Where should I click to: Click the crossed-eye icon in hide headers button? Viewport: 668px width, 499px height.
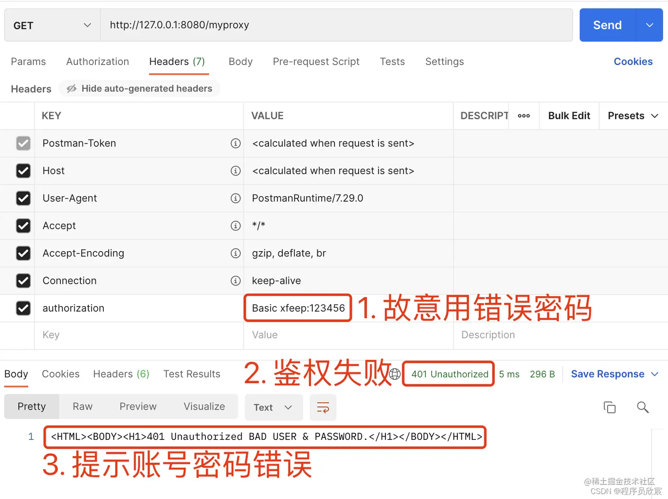point(72,89)
